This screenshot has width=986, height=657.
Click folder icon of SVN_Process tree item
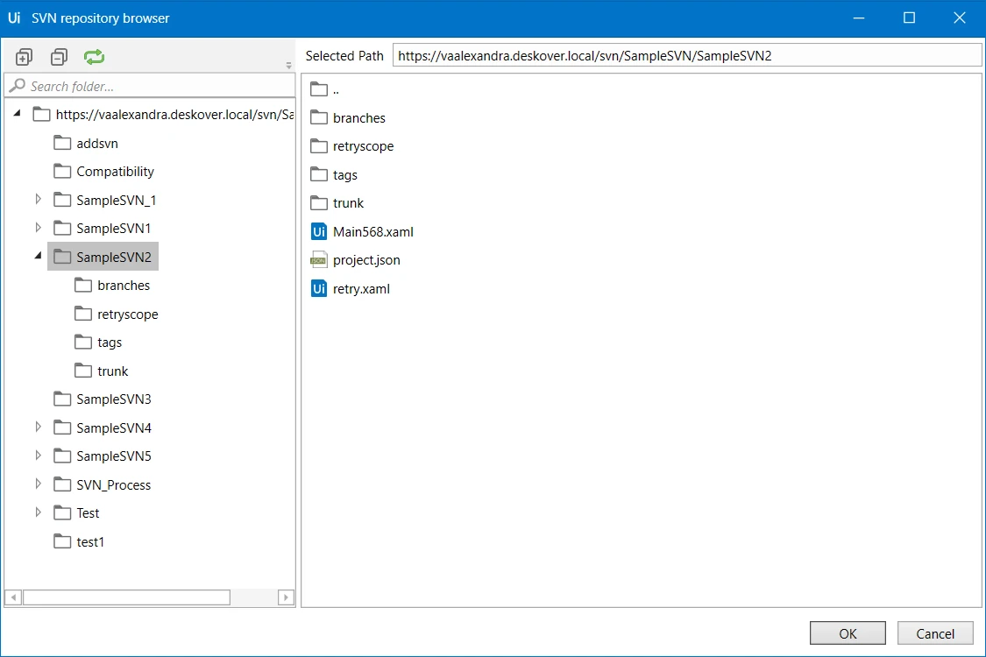(62, 484)
